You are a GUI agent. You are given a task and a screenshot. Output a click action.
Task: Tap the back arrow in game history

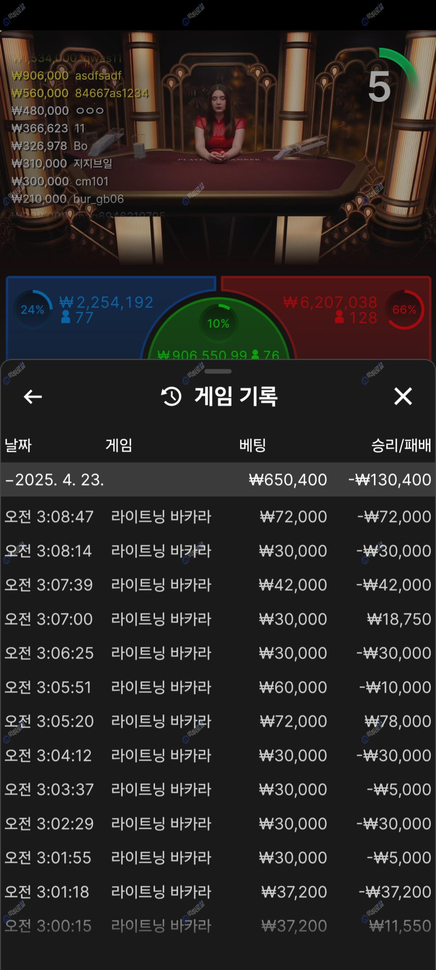(32, 397)
